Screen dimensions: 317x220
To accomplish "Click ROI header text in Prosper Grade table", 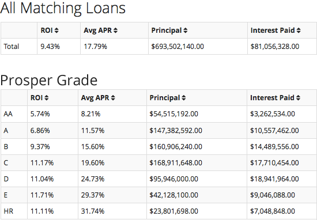I will click(x=36, y=98).
